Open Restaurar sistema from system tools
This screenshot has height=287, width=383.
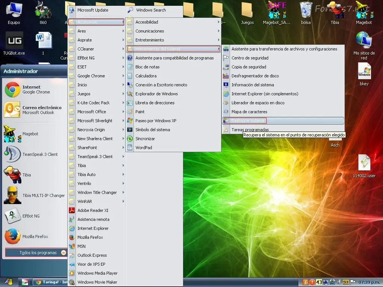tap(283, 121)
